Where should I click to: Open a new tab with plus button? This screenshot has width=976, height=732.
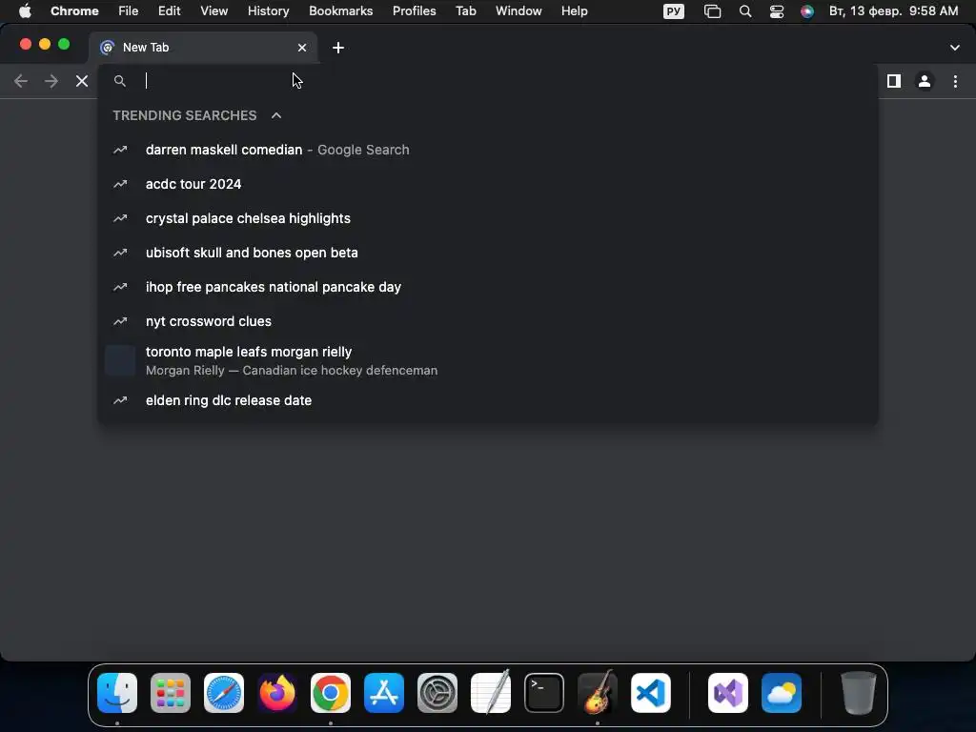click(338, 48)
